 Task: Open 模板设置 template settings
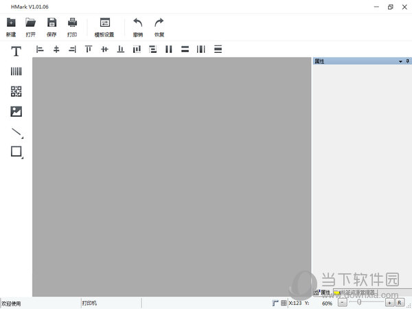104,27
